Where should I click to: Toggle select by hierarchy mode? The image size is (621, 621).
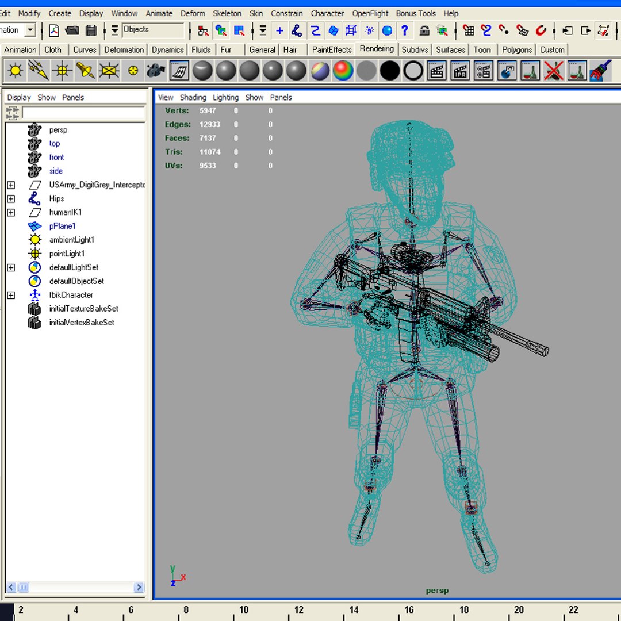point(203,30)
